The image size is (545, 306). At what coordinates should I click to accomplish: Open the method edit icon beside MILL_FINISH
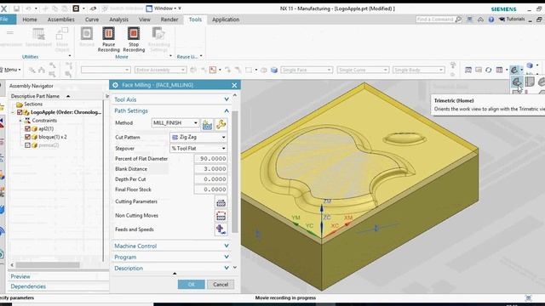pyautogui.click(x=207, y=124)
